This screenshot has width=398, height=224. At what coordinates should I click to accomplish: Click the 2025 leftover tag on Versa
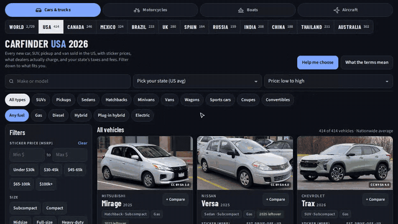[x=270, y=214]
